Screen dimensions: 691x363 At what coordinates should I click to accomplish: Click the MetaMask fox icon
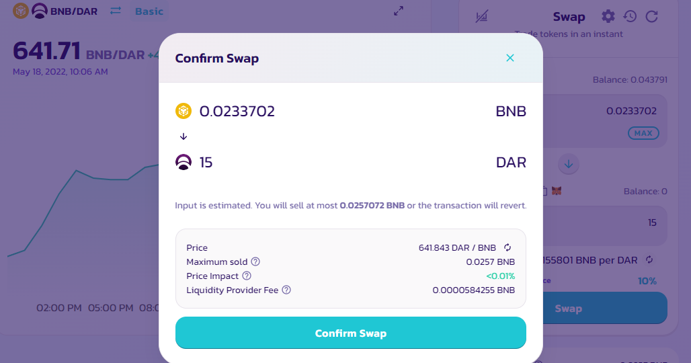[557, 191]
